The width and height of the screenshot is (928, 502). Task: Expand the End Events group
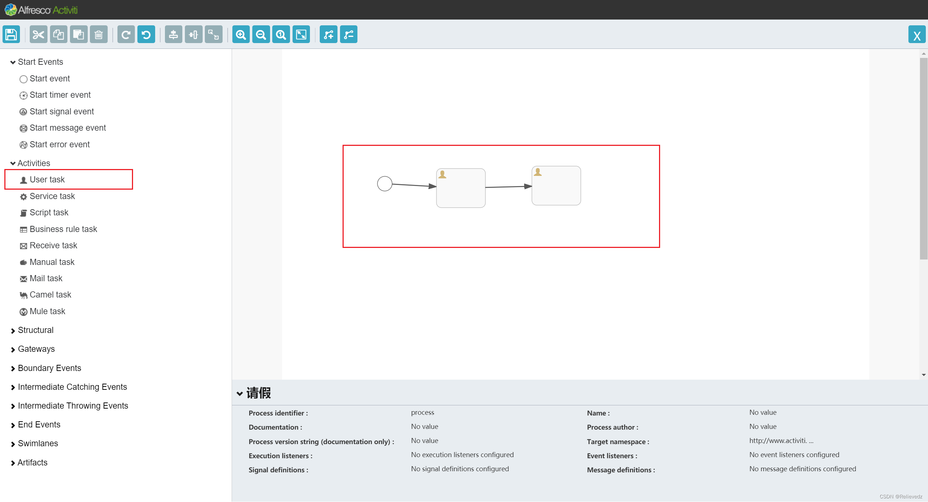coord(13,425)
